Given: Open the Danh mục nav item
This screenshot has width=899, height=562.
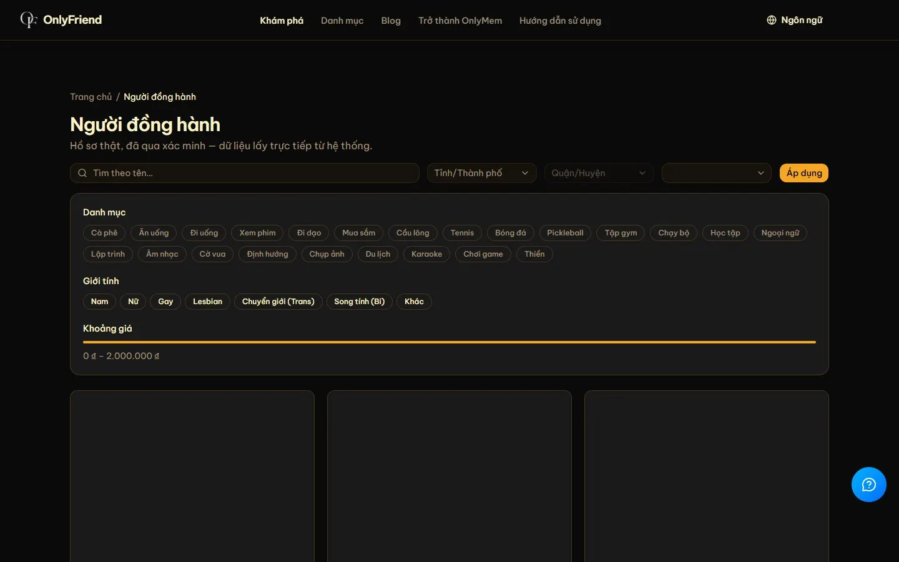Looking at the screenshot, I should (x=342, y=21).
